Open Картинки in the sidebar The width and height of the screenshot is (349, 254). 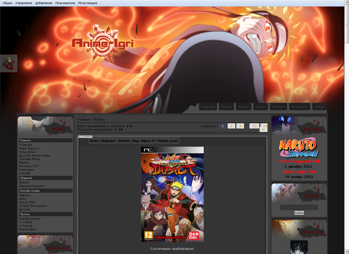point(26,170)
